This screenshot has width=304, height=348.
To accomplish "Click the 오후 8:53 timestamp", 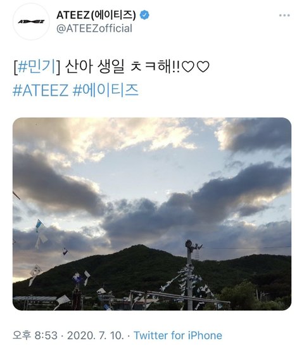I will pyautogui.click(x=35, y=335).
